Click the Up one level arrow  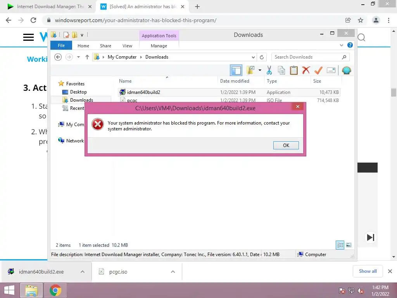click(87, 57)
